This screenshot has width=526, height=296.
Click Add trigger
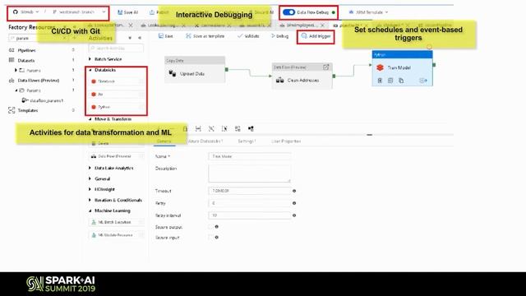[x=316, y=36]
